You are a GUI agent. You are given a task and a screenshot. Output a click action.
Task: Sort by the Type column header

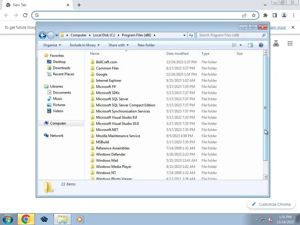205,54
